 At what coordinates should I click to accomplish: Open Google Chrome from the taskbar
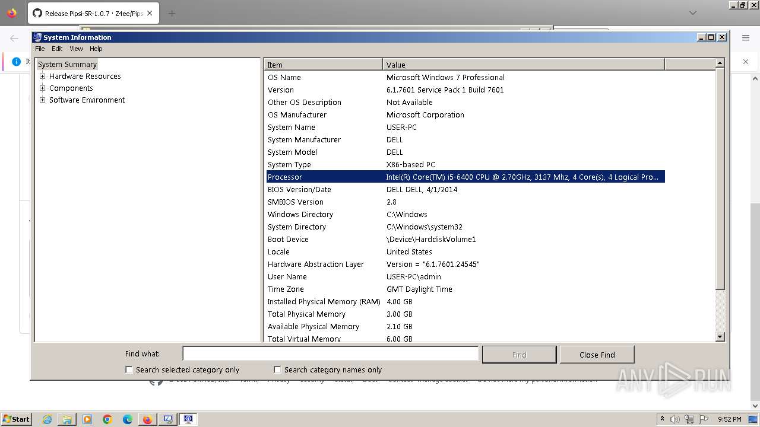pyautogui.click(x=107, y=419)
